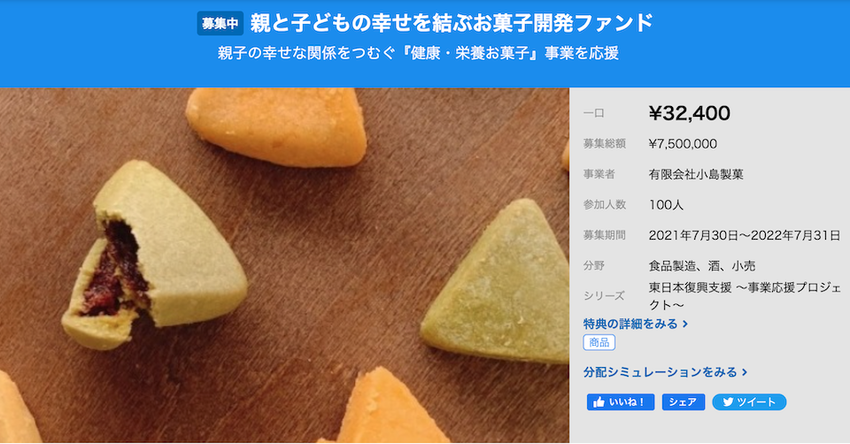Click the ¥7,500,000 total amount
The height and width of the screenshot is (444, 850).
683,143
